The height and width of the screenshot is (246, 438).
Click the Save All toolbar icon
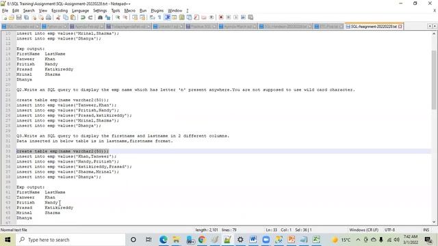click(26, 18)
